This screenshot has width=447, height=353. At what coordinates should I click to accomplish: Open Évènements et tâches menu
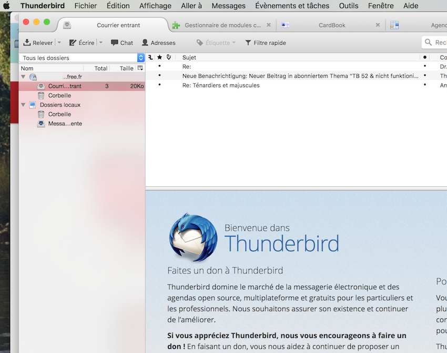click(292, 6)
